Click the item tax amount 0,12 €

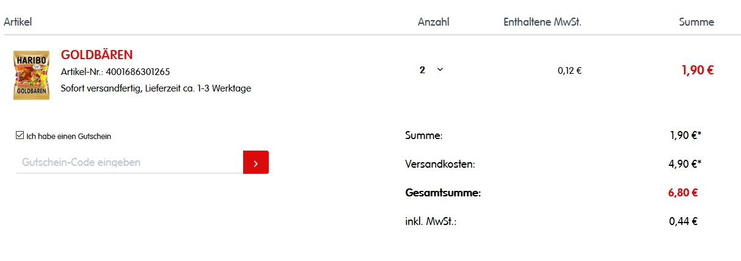[569, 70]
